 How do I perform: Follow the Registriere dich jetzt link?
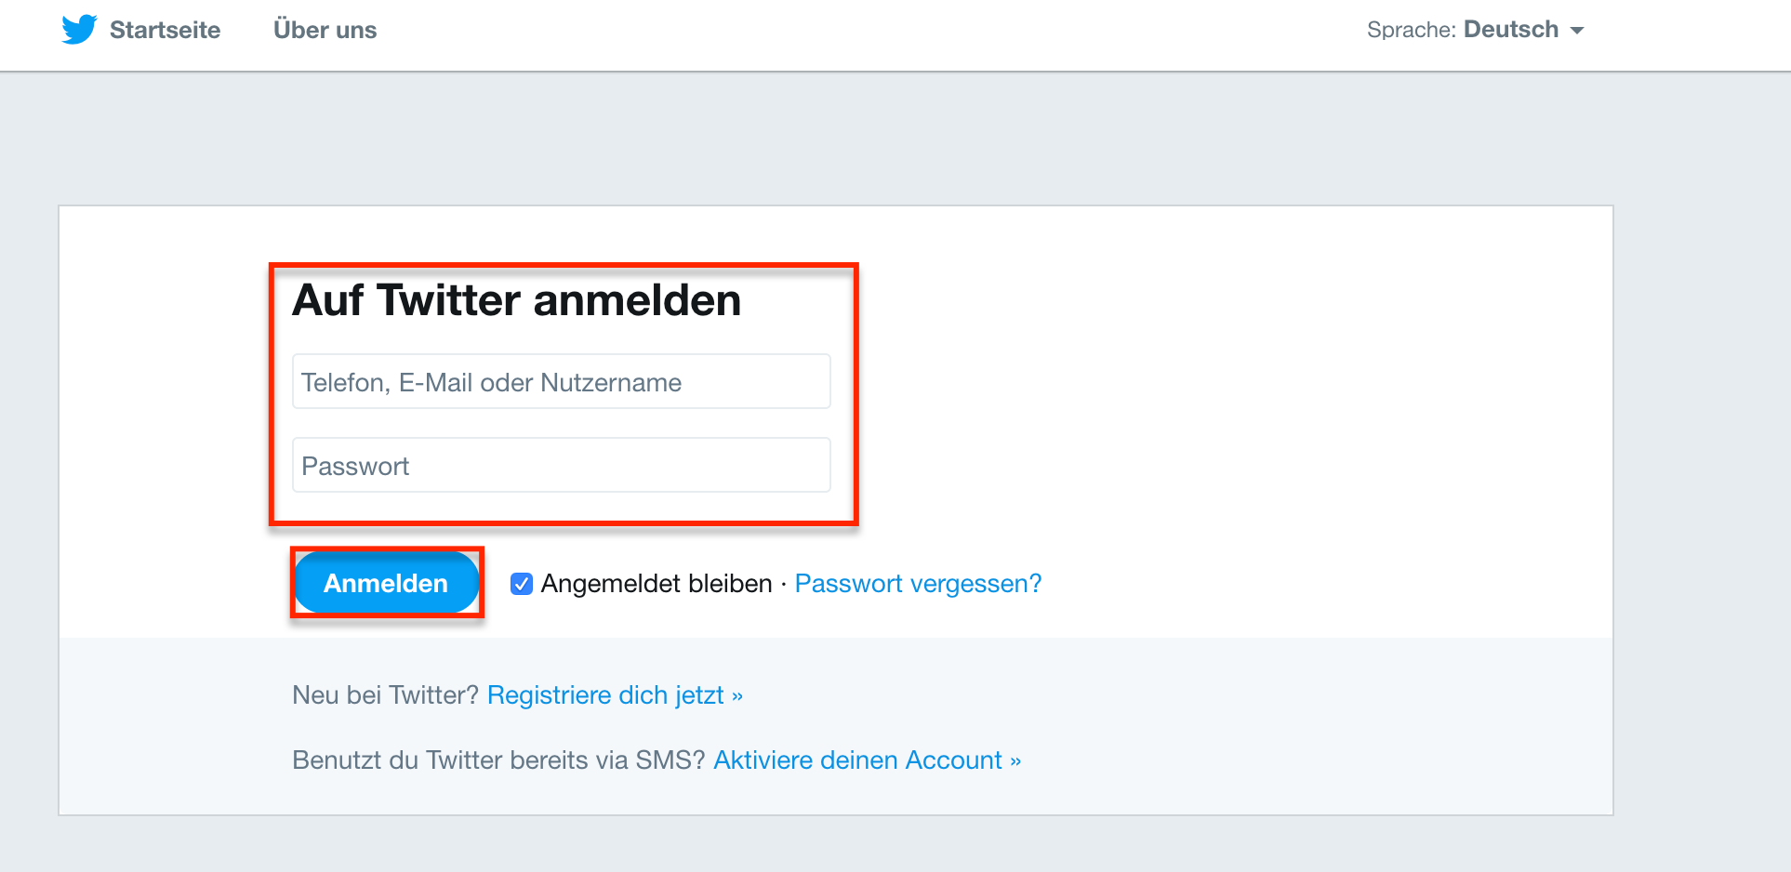[x=605, y=695]
